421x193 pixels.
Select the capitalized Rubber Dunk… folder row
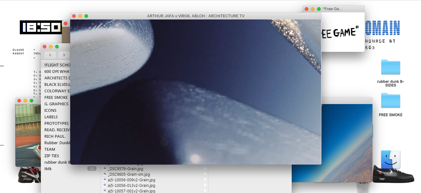(x=56, y=143)
